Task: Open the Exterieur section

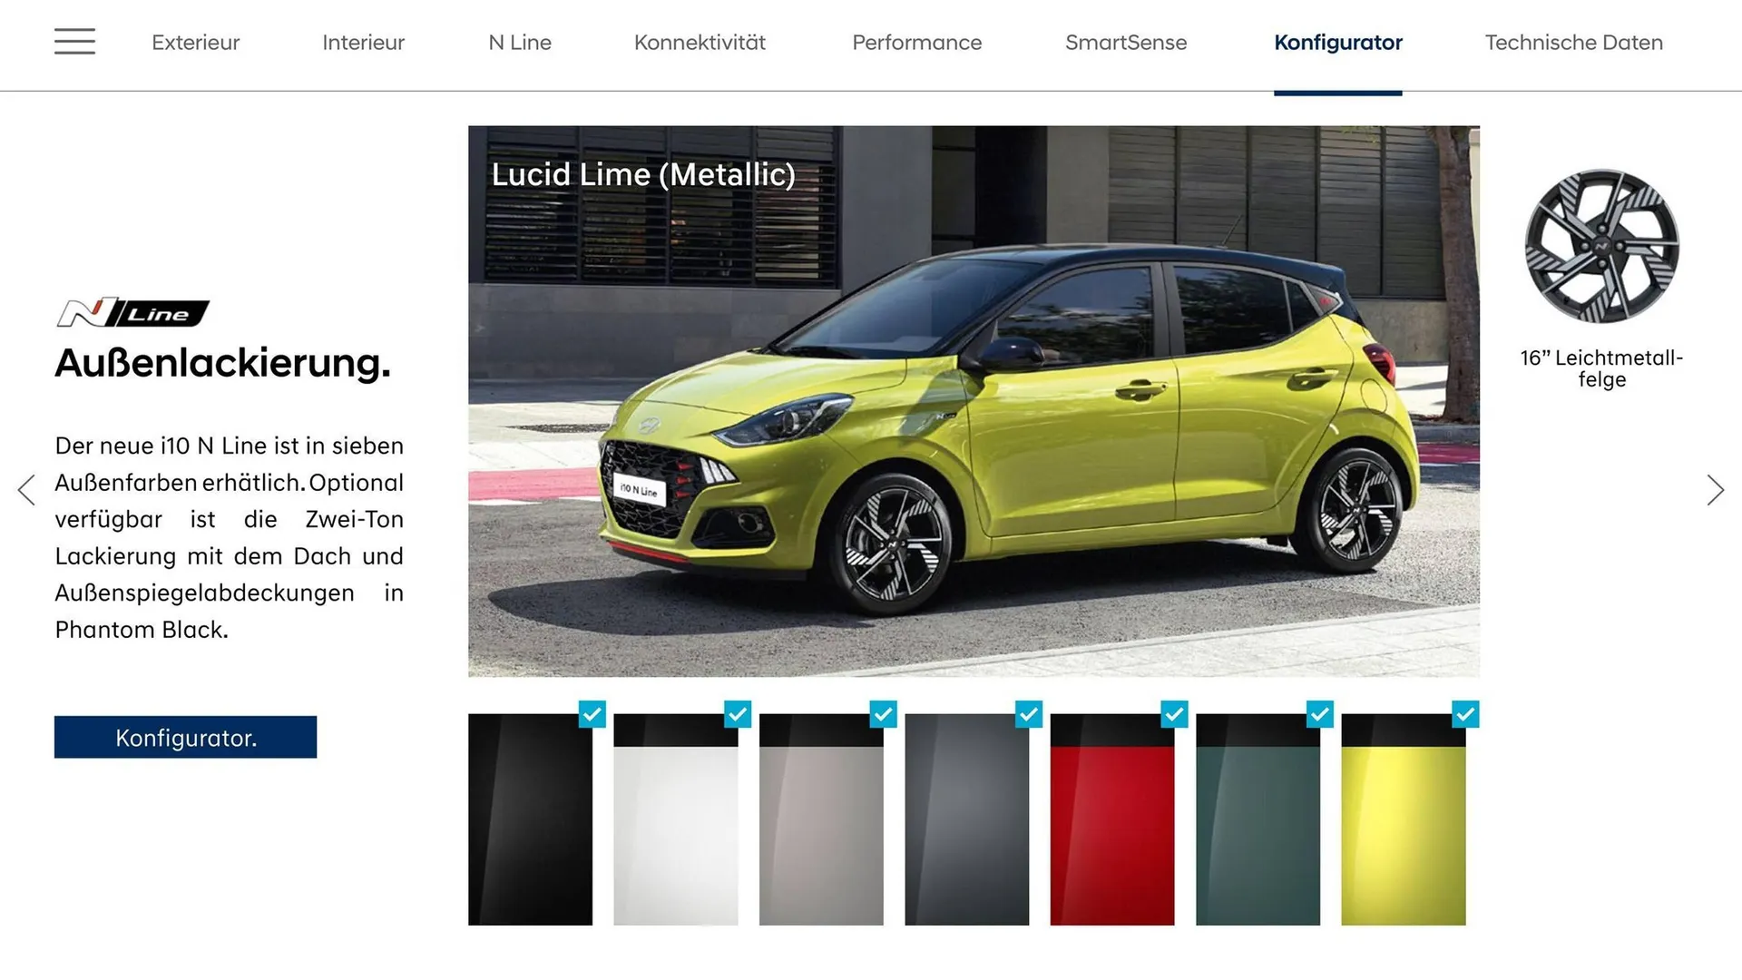Action: (x=195, y=43)
